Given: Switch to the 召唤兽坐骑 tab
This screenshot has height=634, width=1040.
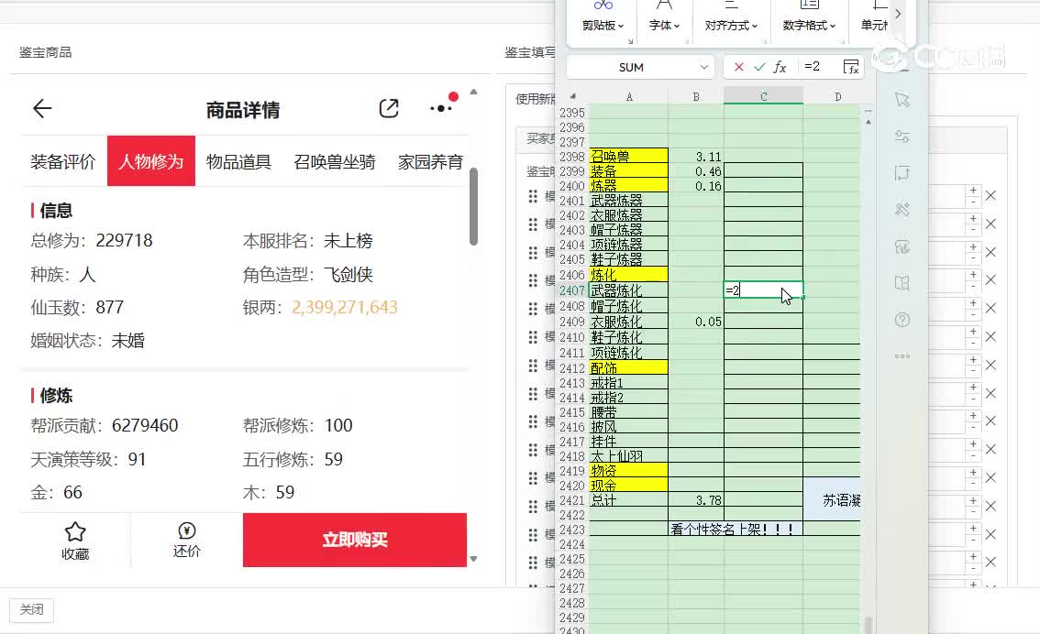Looking at the screenshot, I should [x=335, y=162].
